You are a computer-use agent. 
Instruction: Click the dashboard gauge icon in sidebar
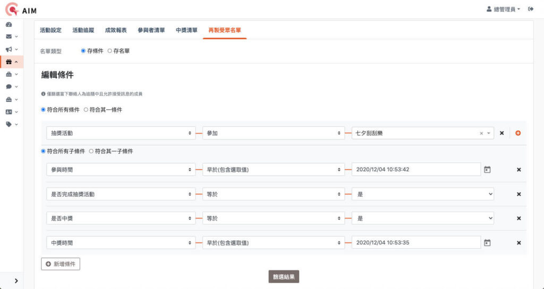[8, 24]
